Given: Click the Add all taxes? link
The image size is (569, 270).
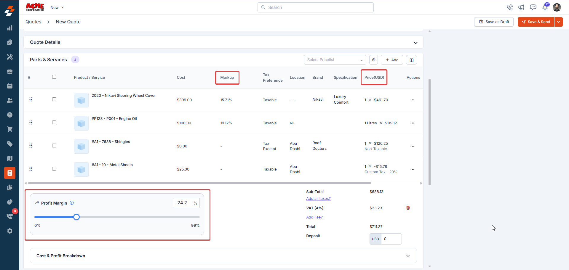Looking at the screenshot, I should pyautogui.click(x=318, y=199).
